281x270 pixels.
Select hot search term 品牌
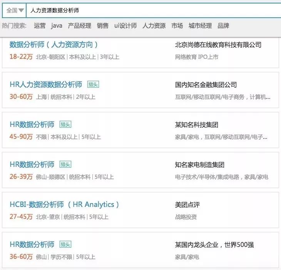(x=223, y=26)
